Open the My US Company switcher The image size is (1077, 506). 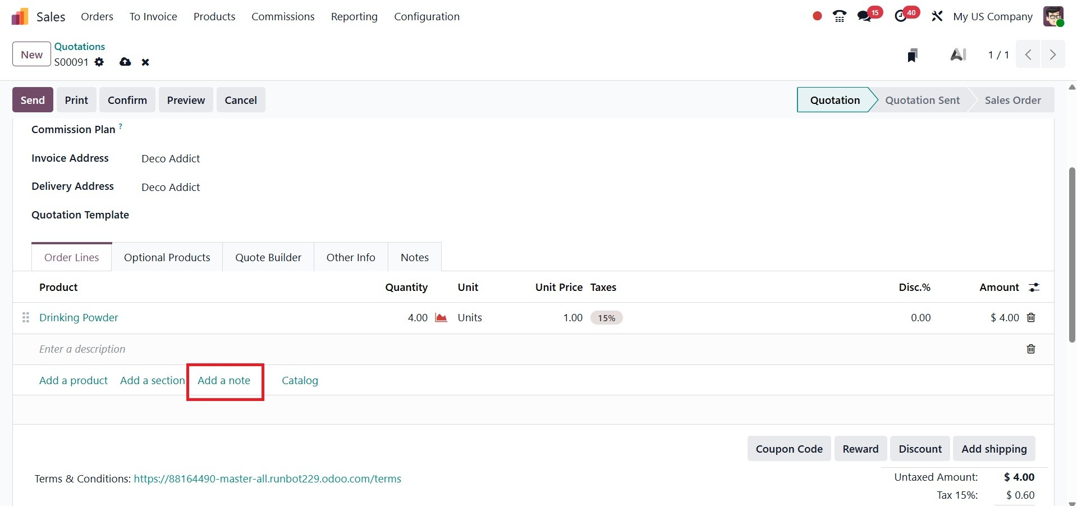coord(992,17)
